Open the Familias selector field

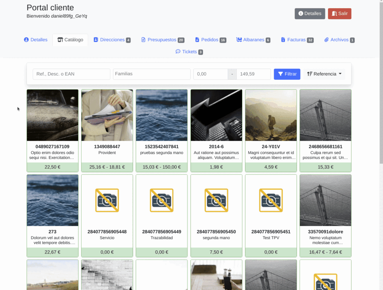(x=151, y=74)
